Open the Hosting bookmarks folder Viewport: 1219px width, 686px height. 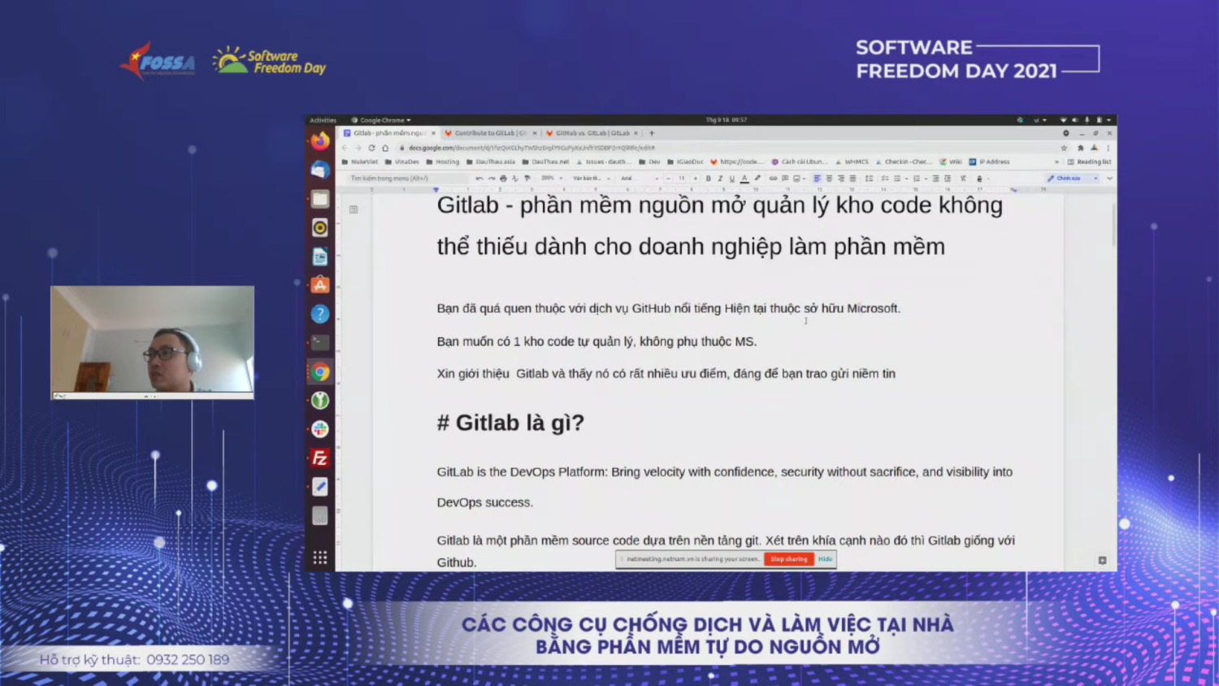pyautogui.click(x=442, y=162)
